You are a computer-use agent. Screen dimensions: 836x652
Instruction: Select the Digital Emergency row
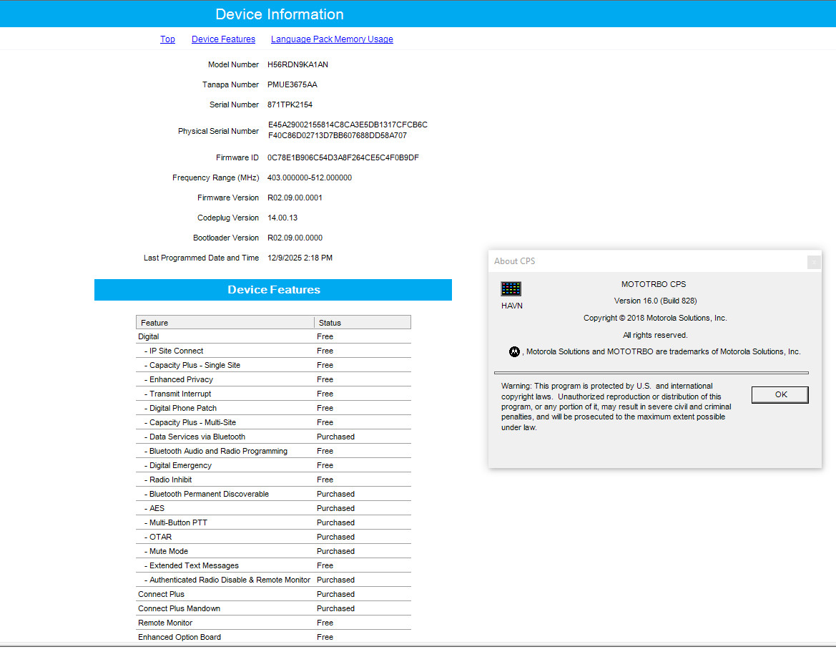coord(273,465)
